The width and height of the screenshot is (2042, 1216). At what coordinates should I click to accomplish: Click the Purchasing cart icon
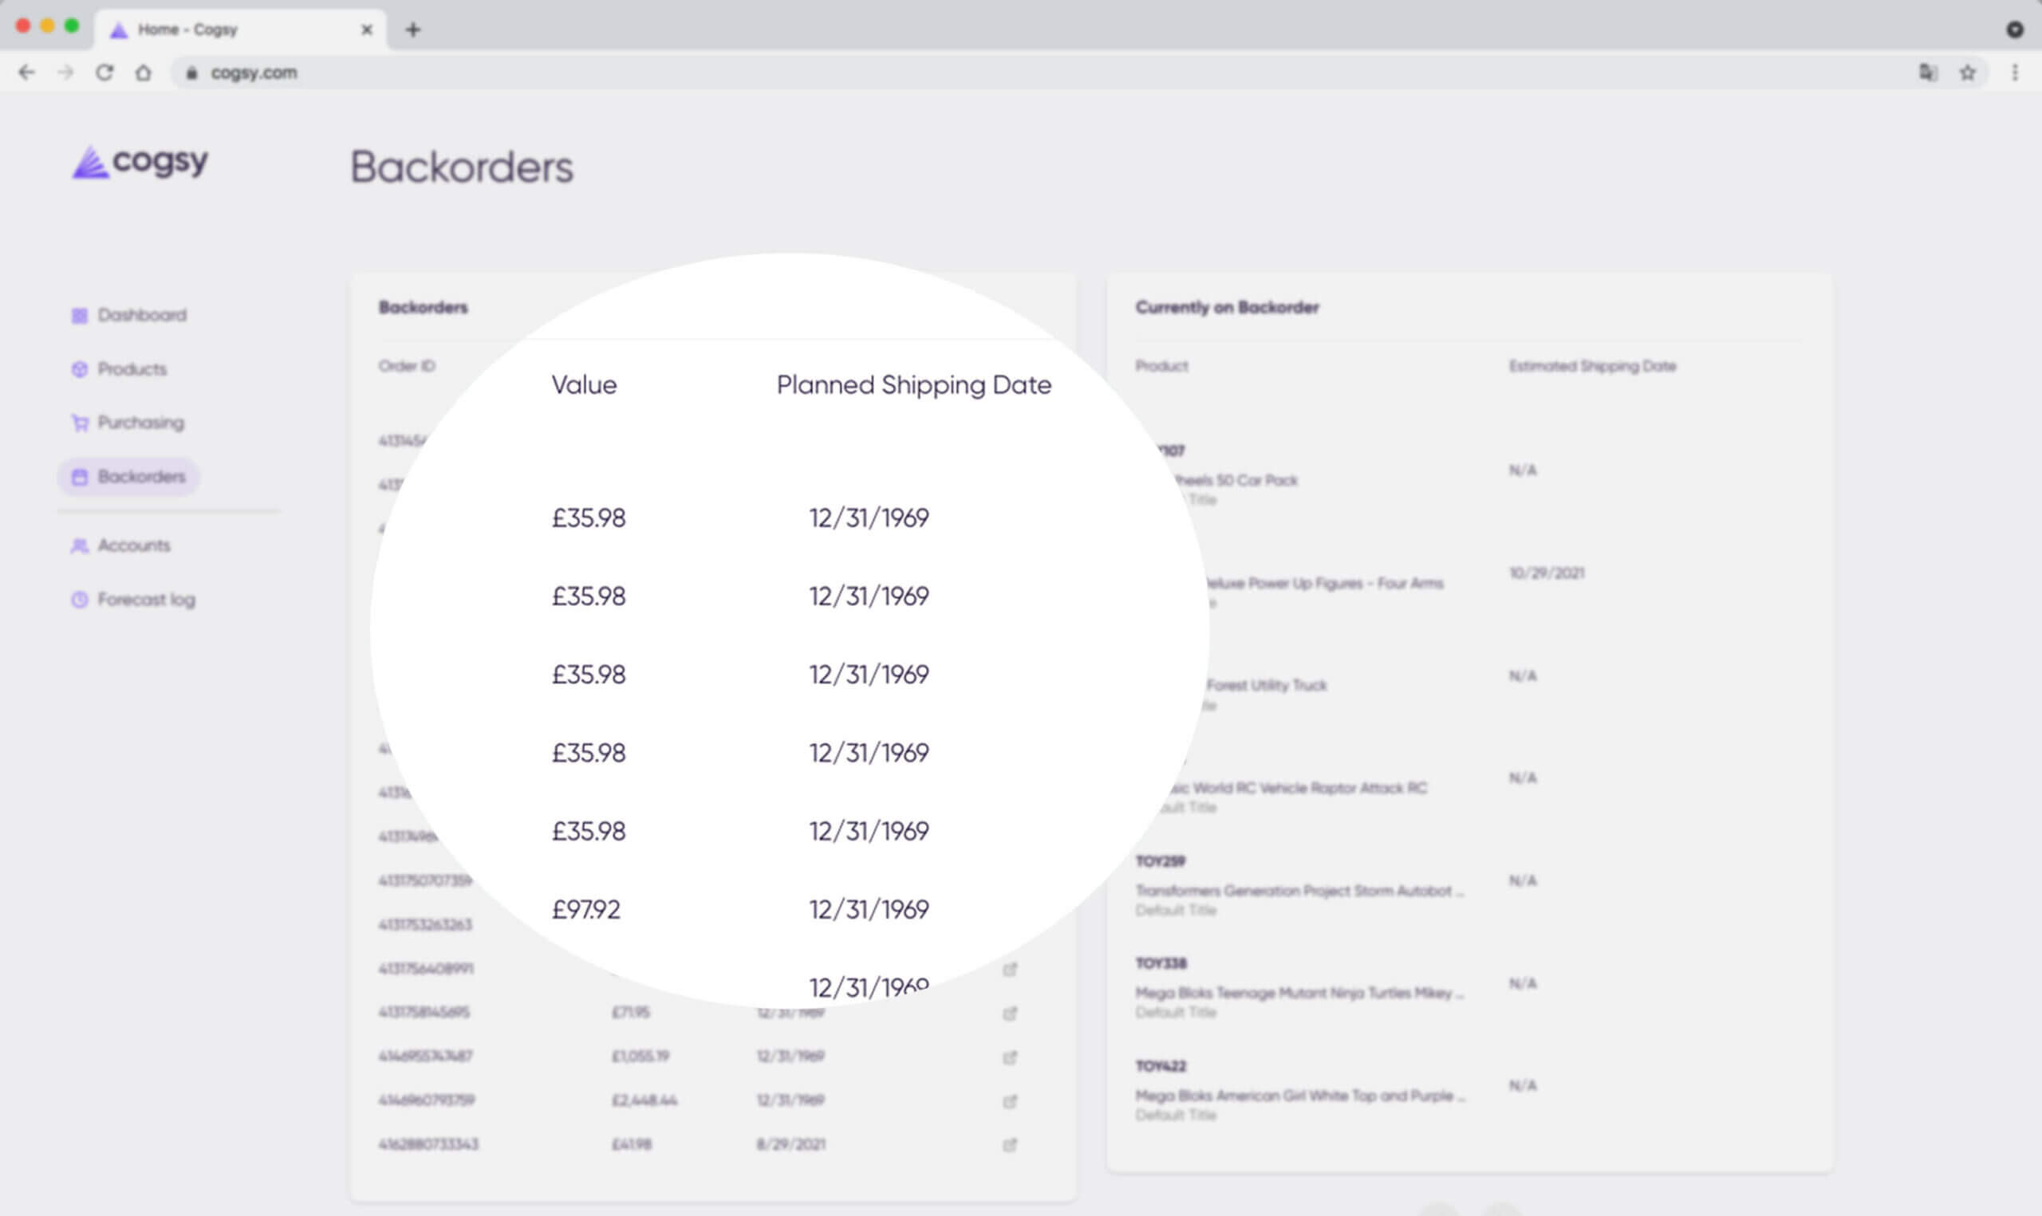click(x=80, y=423)
